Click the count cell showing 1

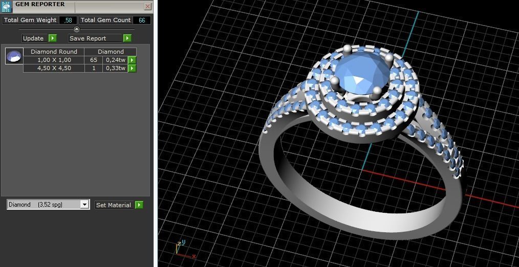[94, 68]
